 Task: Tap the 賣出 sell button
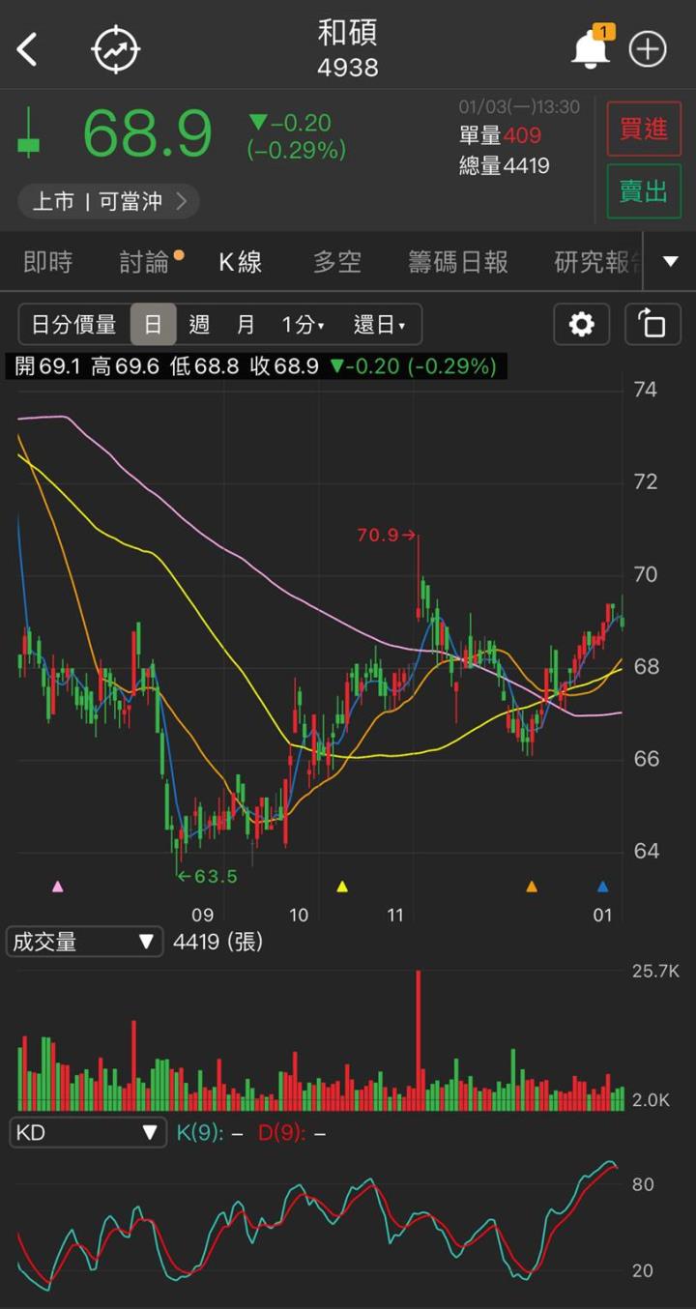(644, 191)
